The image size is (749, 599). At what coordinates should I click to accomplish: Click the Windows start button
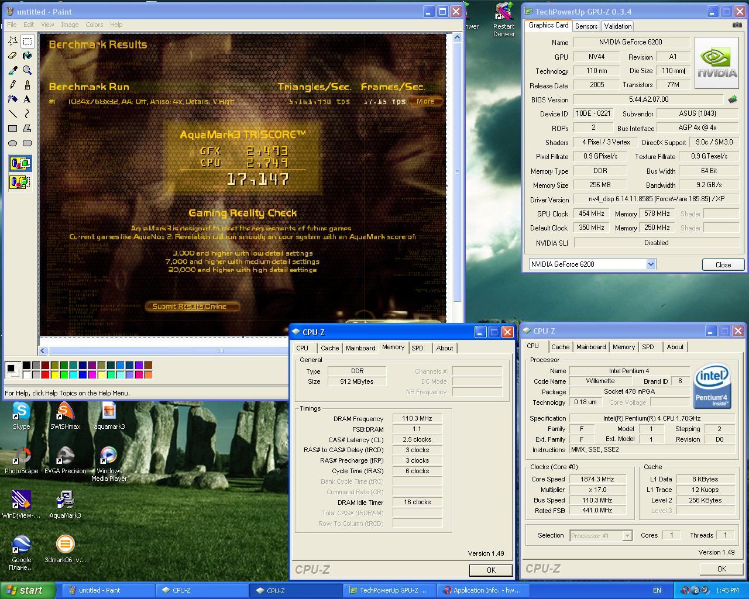pyautogui.click(x=28, y=590)
